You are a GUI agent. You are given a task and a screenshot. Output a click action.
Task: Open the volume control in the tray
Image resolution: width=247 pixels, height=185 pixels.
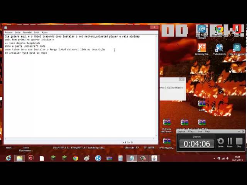(x=227, y=158)
